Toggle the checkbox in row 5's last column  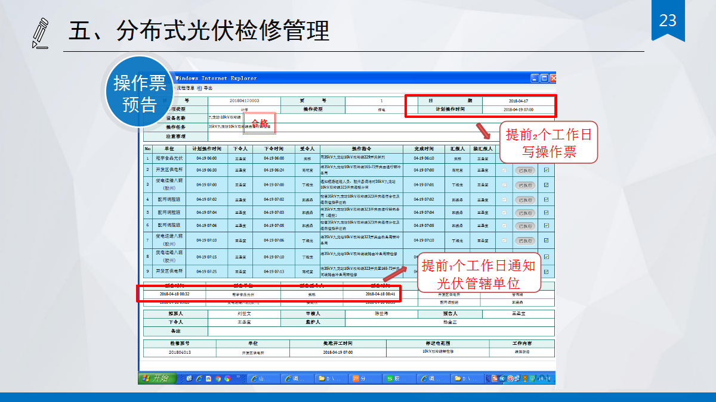(546, 213)
